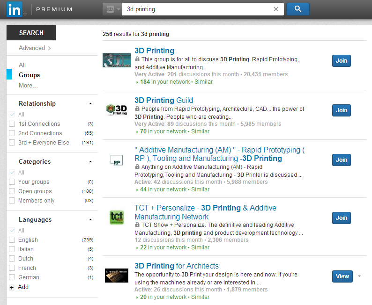Toggle the Categories All checkbox

[12, 173]
